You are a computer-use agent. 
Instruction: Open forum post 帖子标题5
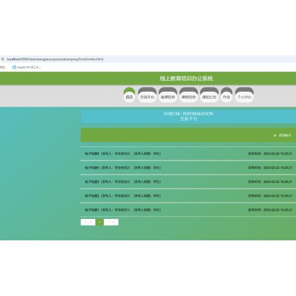pos(188,154)
